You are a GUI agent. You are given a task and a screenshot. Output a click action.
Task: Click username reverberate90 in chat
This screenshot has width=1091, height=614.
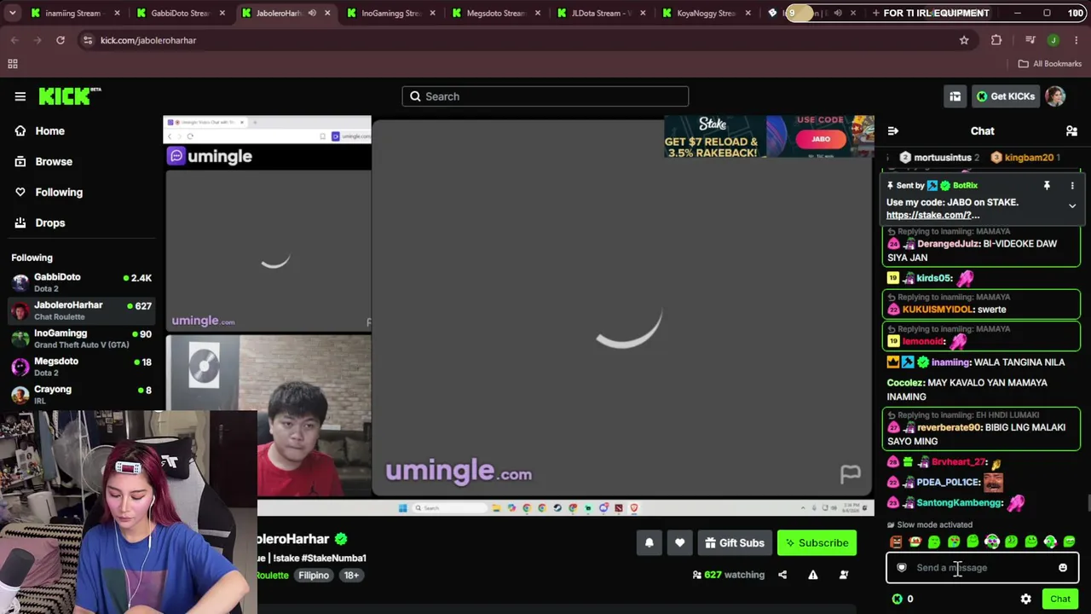[949, 428]
